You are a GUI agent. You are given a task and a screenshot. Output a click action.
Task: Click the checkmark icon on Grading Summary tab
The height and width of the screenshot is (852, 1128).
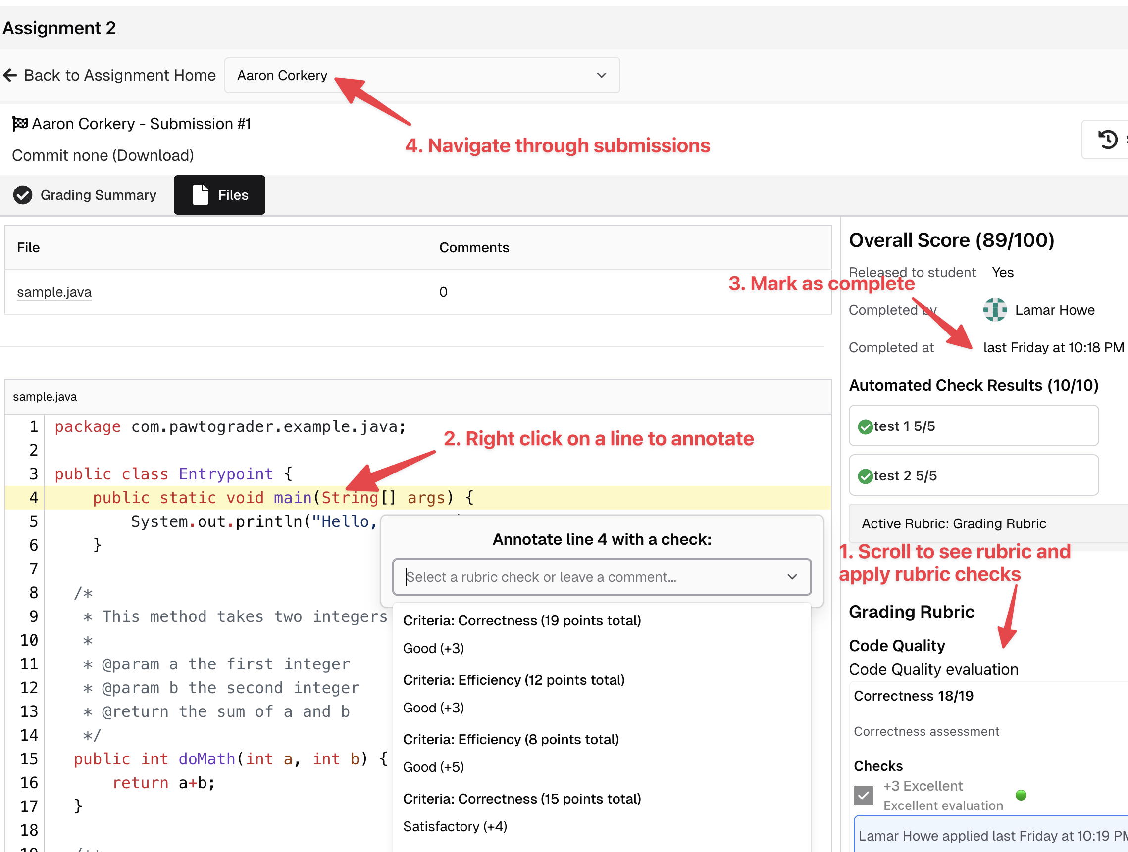tap(22, 194)
